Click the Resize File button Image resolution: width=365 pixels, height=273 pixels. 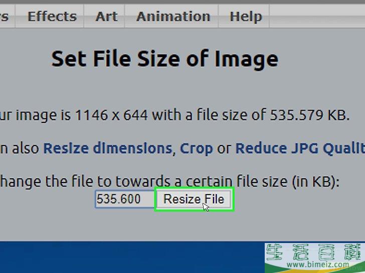(x=194, y=199)
